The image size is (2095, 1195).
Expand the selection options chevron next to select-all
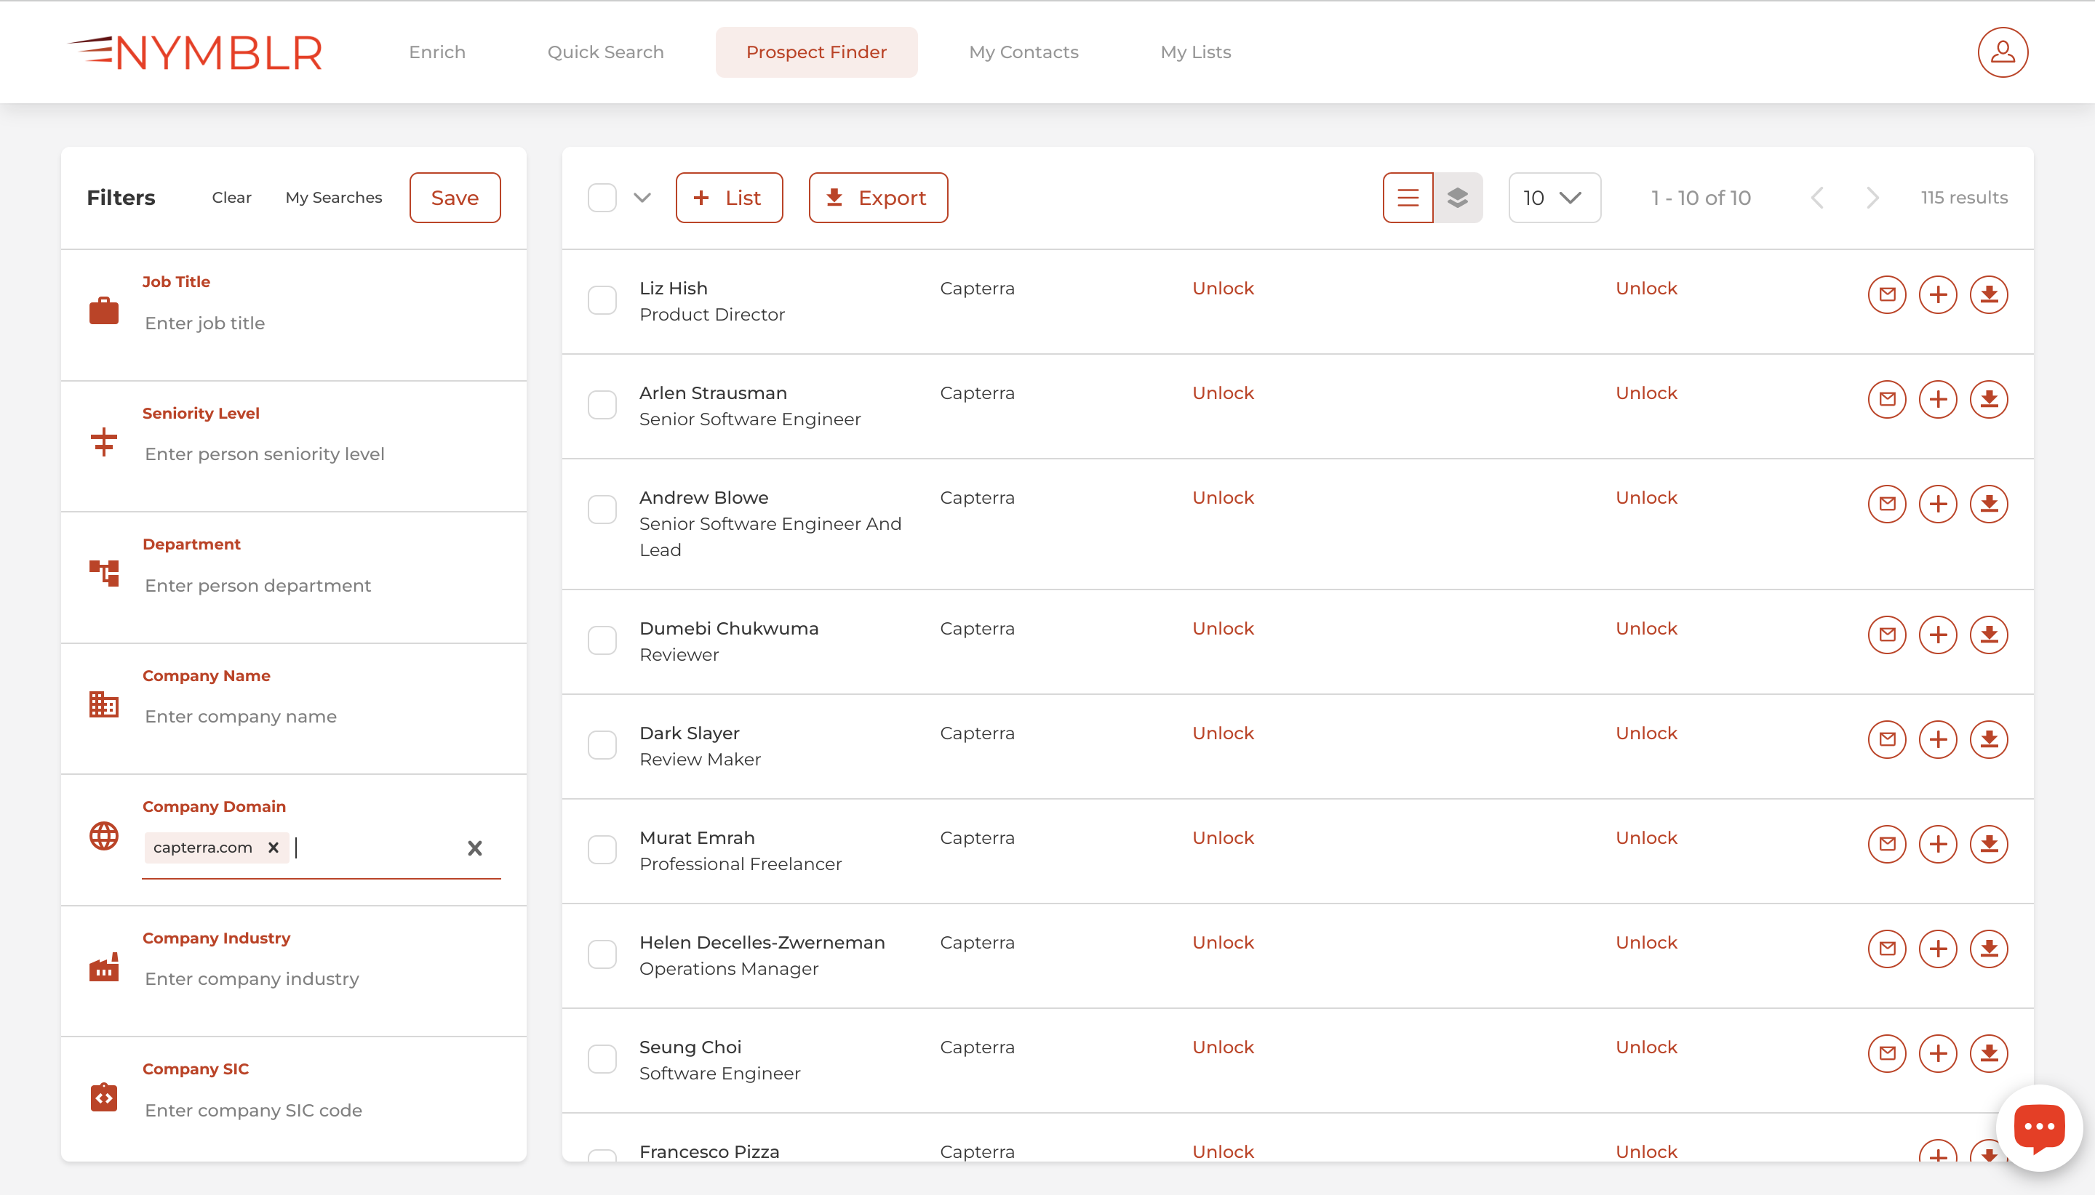coord(642,197)
